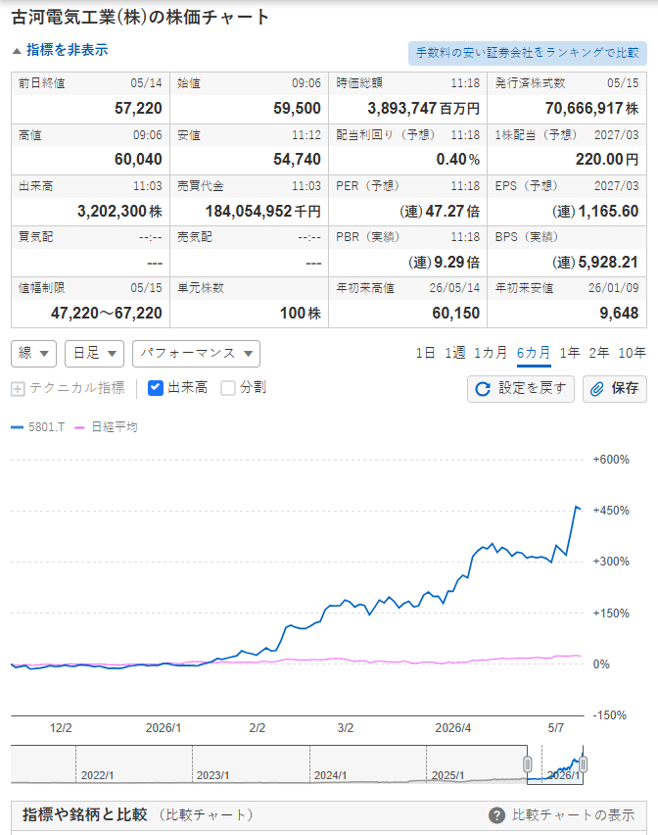The image size is (658, 835).
Task: Click the 古河電気工業(株)の株価チャート heading
Action: point(140,17)
